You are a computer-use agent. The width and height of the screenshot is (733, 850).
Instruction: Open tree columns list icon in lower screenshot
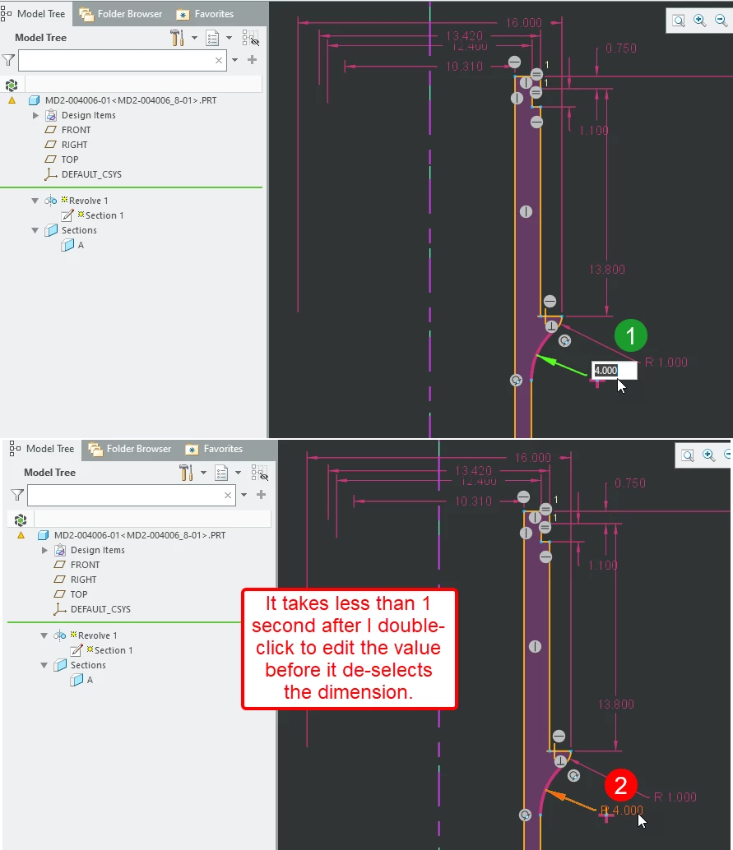(221, 473)
